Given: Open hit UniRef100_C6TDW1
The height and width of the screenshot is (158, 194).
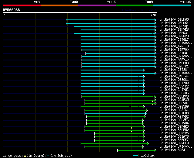Looking at the screenshot, I should (x=174, y=53).
